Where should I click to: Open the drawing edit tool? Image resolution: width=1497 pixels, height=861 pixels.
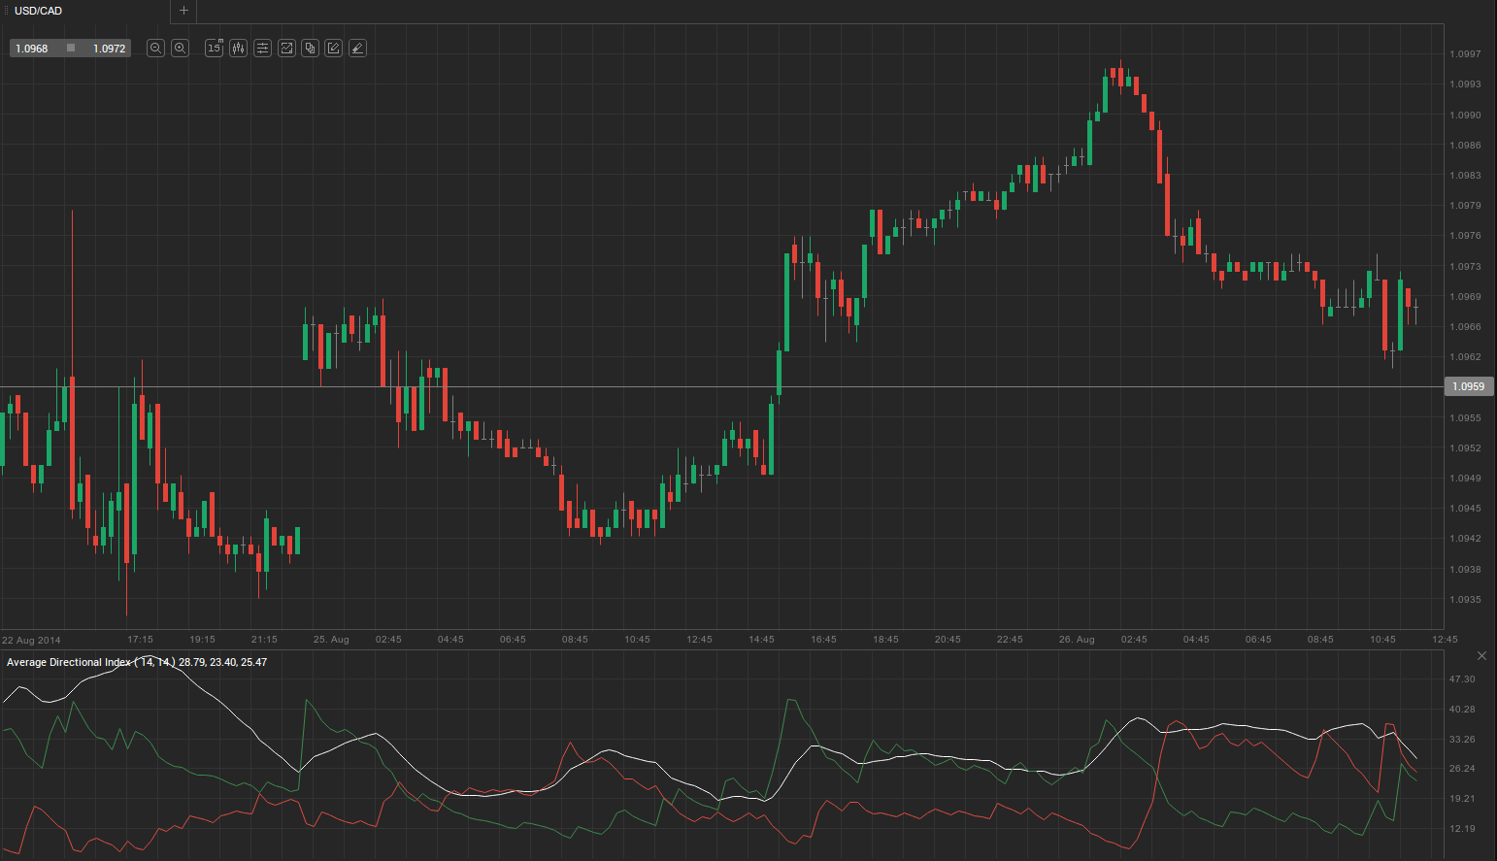(334, 48)
